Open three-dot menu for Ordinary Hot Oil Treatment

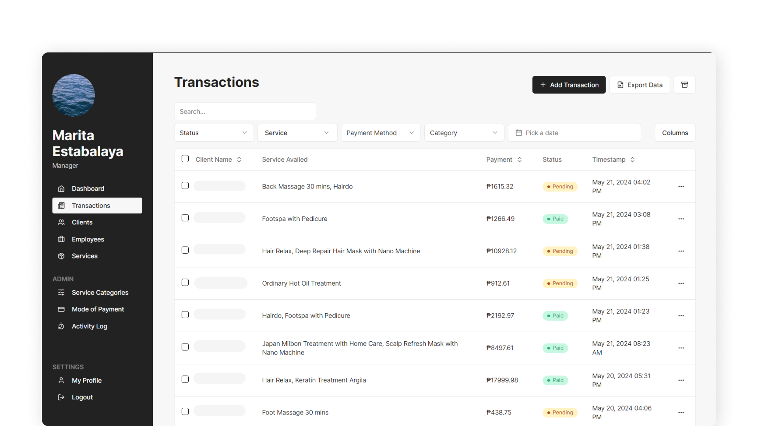pos(681,284)
